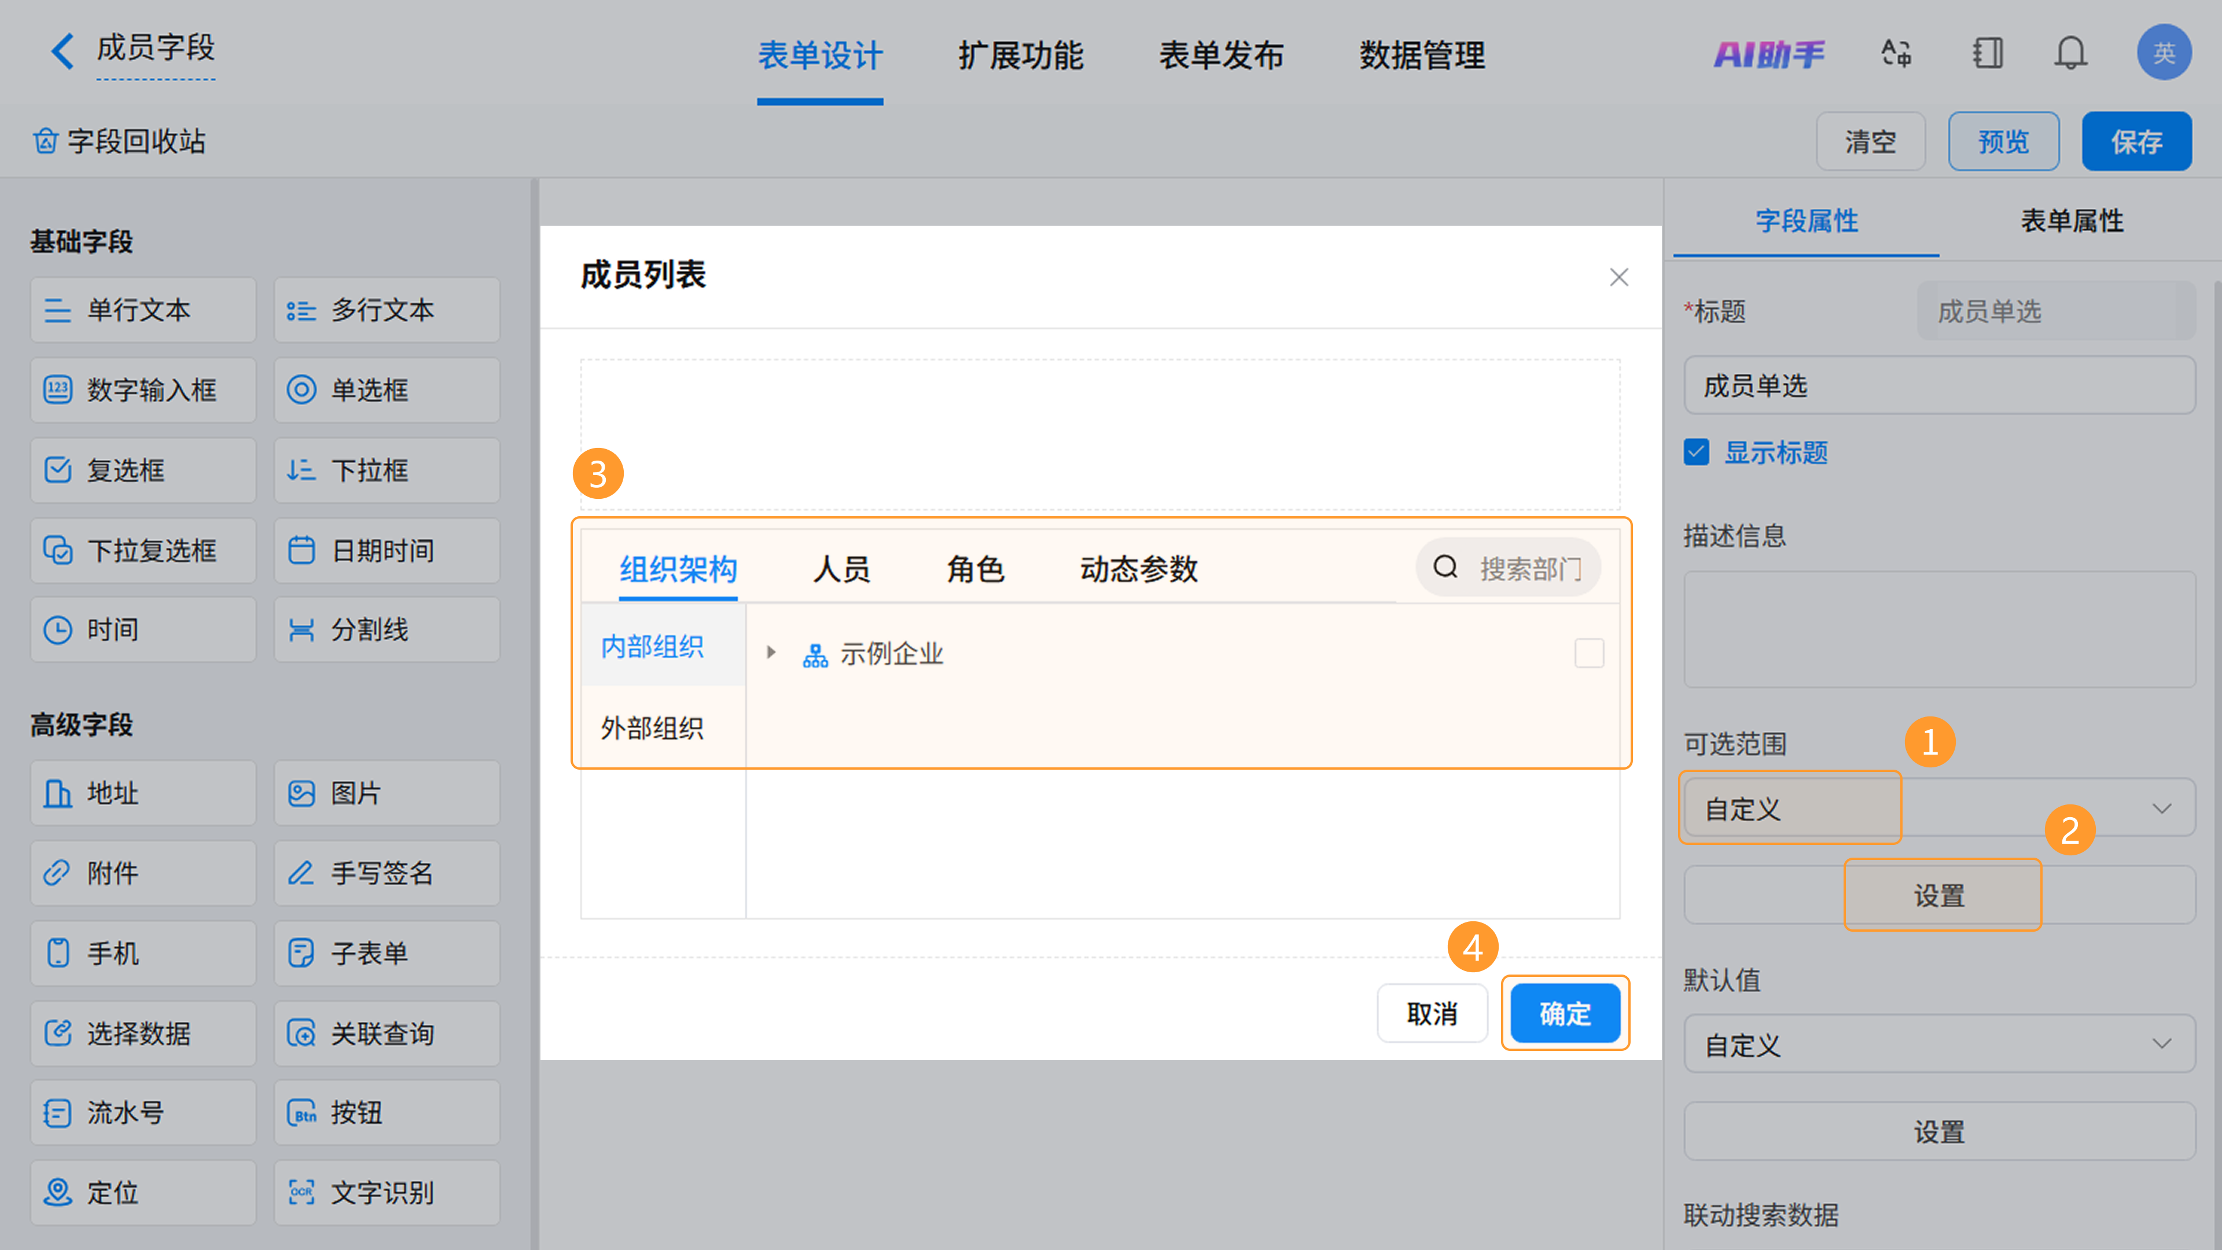Click the 确定 button
The width and height of the screenshot is (2222, 1250).
[1565, 1013]
